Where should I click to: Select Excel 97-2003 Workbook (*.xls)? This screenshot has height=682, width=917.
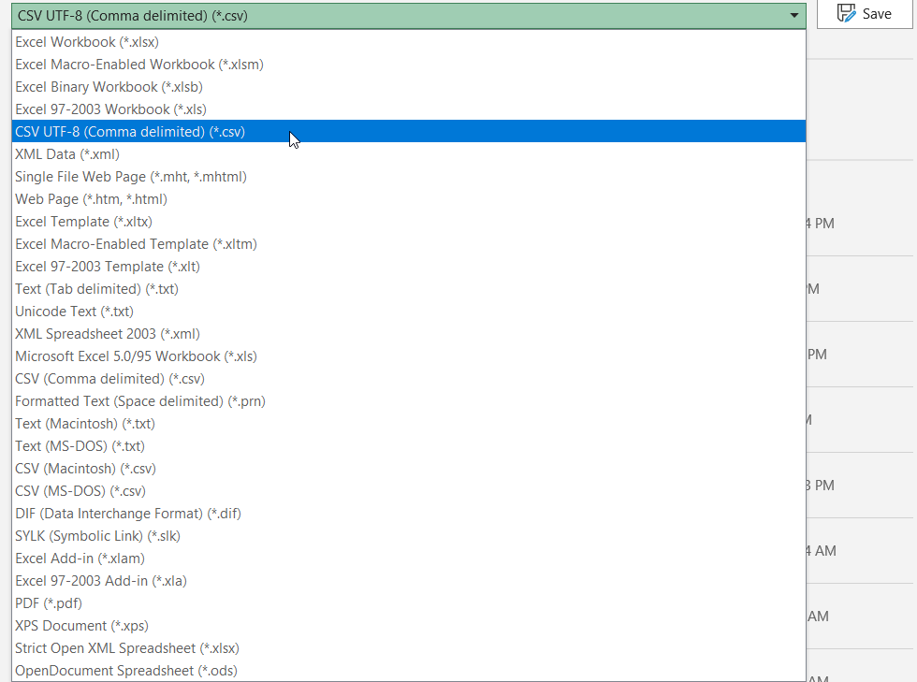coord(408,109)
